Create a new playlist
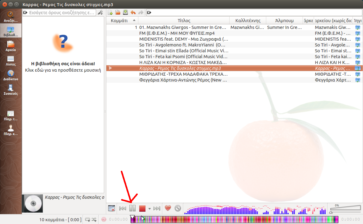Viewport: 363px width, 224px height. [110, 13]
